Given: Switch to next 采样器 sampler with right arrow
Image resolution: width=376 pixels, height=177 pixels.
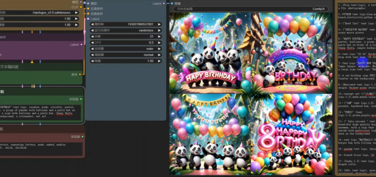Looking at the screenshot, I should [x=159, y=49].
